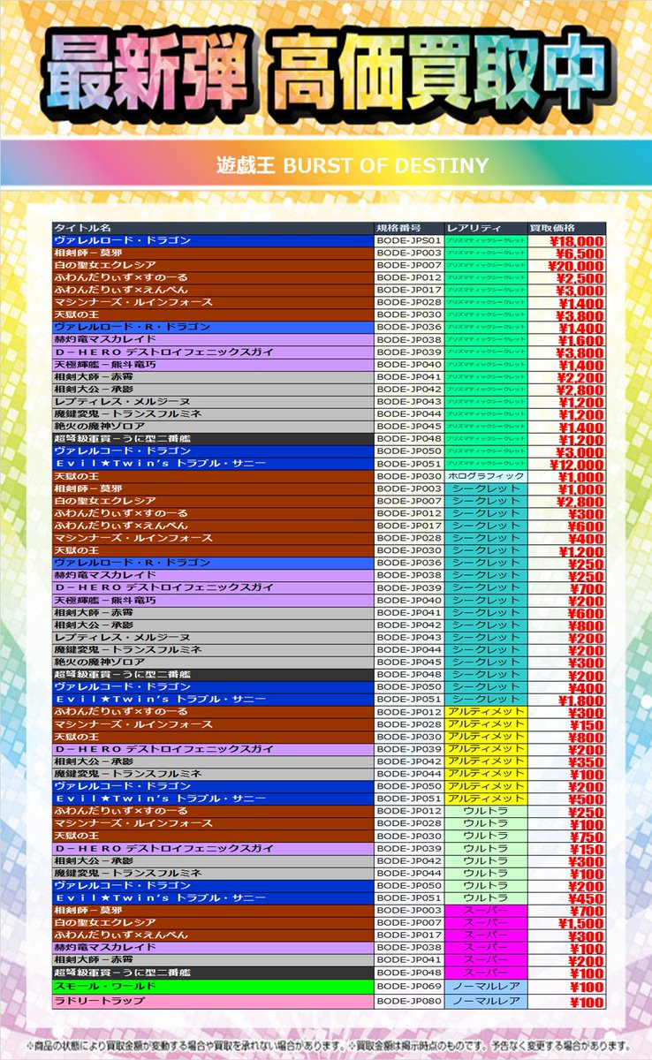The height and width of the screenshot is (1060, 652).
Task: Select the 遊戯王 BURST OF DESTINY title bar
Action: point(326,165)
